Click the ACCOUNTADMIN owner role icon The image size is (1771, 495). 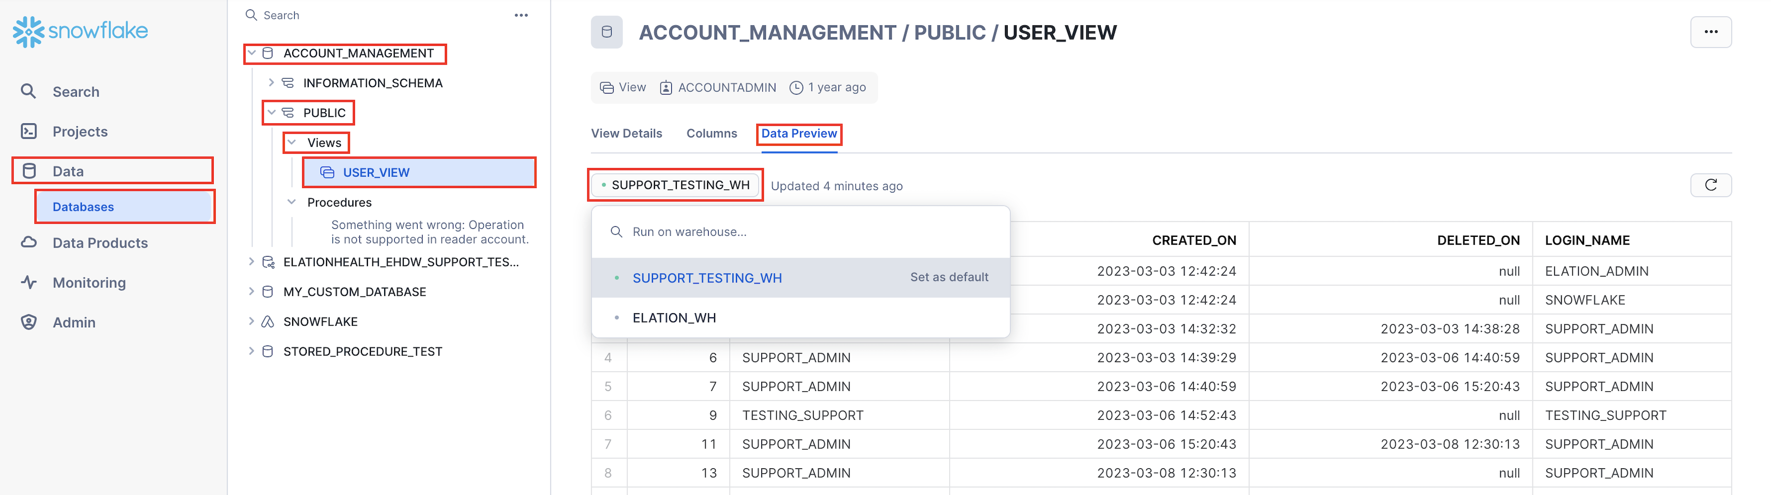(x=666, y=87)
